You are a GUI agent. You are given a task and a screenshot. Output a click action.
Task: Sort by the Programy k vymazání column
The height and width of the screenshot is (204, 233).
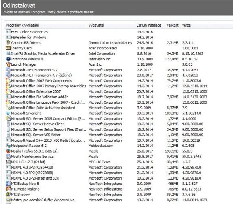(x=46, y=25)
